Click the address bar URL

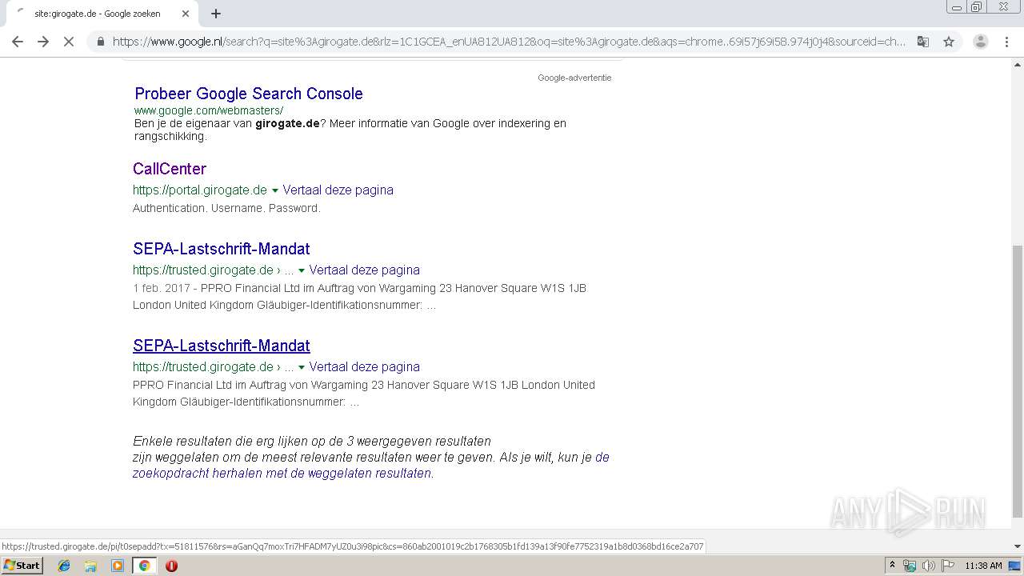[509, 42]
